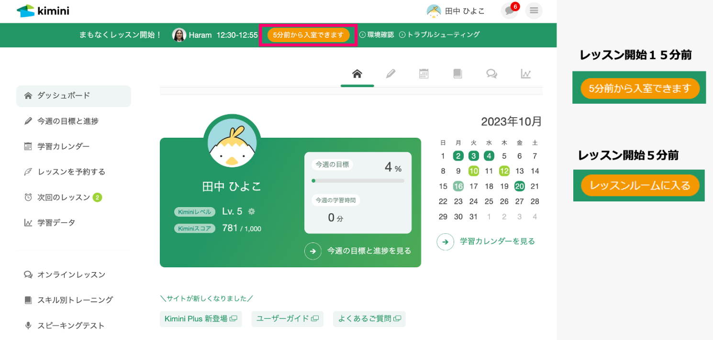Click the microphone icon beside スピーキングテスト
This screenshot has width=713, height=340.
(28, 325)
